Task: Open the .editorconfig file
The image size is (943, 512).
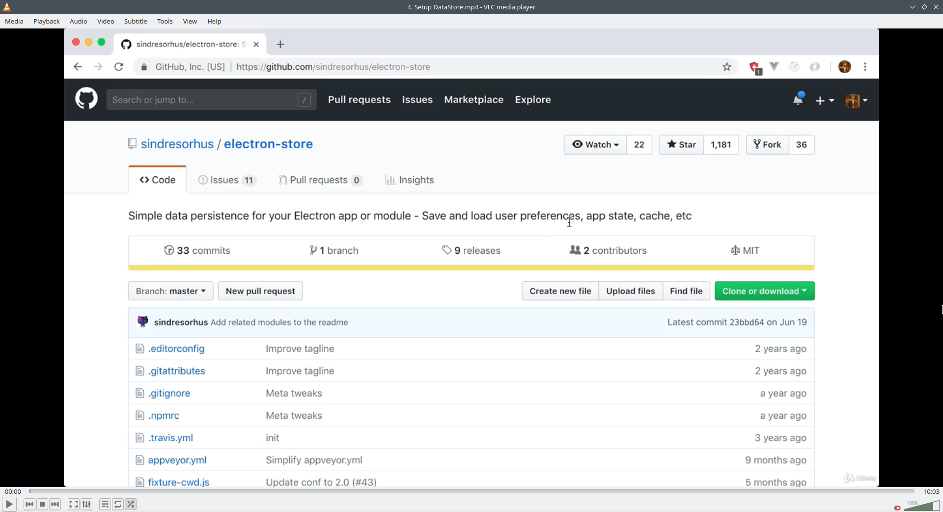Action: [x=176, y=349]
